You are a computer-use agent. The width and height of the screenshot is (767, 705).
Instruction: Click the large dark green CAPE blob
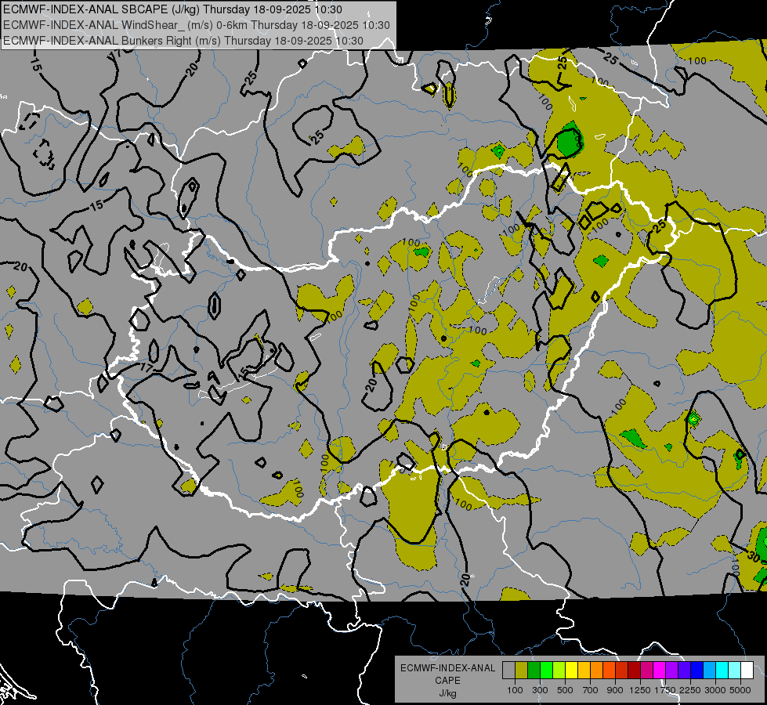[567, 143]
